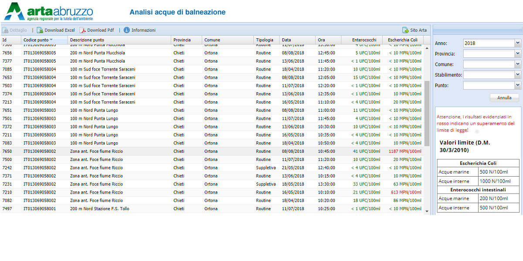
Task: Open the Anno dropdown arrow
Action: tap(518, 43)
